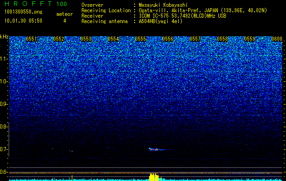Viewport: 286px width, 181px height.
Task: Click the 0.7 kHz axis label
Action: [x=4, y=149]
